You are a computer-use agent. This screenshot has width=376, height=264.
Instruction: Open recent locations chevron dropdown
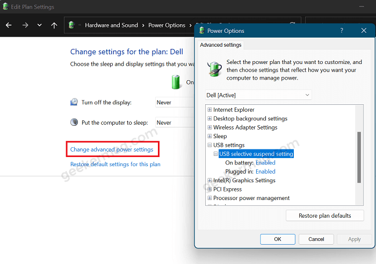40,25
